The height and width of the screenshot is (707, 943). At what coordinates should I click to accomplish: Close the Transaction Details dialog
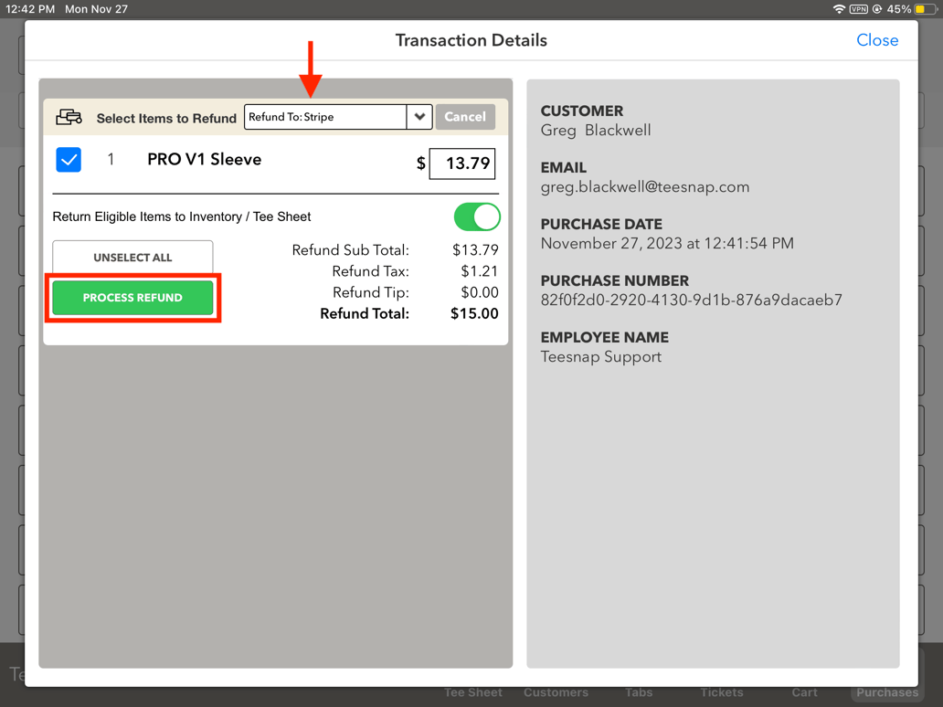pyautogui.click(x=876, y=40)
